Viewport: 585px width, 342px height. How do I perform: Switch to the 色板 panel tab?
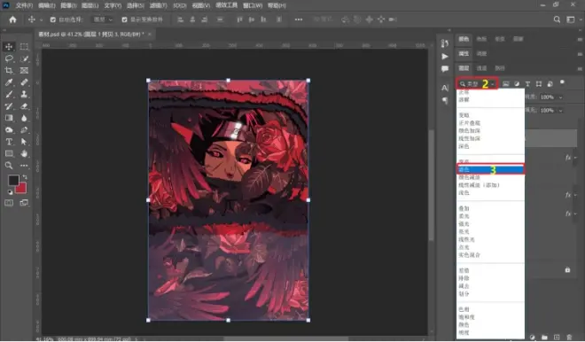tap(481, 39)
